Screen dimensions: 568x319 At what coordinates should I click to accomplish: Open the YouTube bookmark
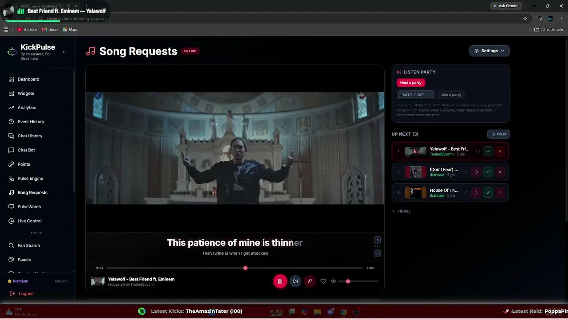coord(27,30)
